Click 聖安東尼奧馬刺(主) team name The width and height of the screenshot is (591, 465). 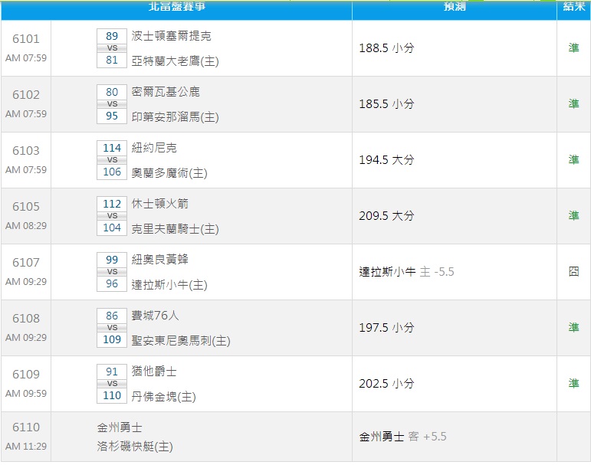pyautogui.click(x=181, y=341)
